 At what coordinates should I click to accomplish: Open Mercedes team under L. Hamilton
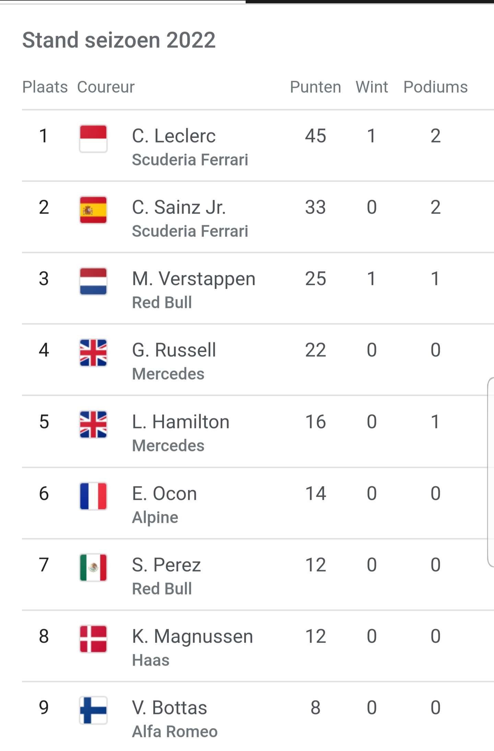coord(168,446)
